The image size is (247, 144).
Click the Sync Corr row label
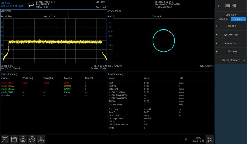(113, 112)
